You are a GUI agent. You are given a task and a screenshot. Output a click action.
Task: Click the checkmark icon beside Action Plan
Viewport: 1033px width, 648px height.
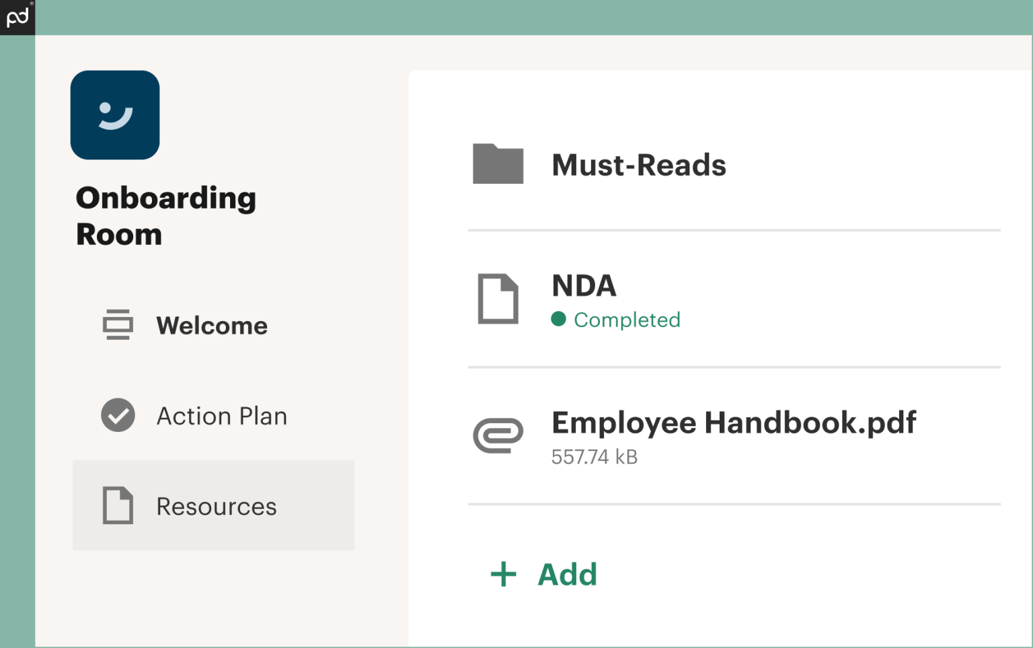tap(118, 416)
